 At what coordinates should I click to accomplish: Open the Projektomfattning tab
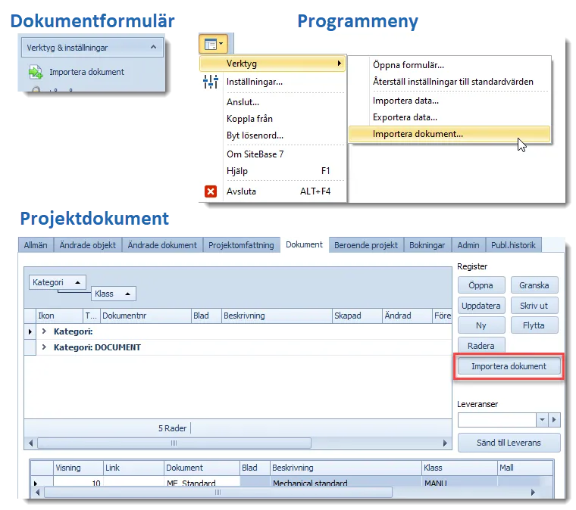241,245
